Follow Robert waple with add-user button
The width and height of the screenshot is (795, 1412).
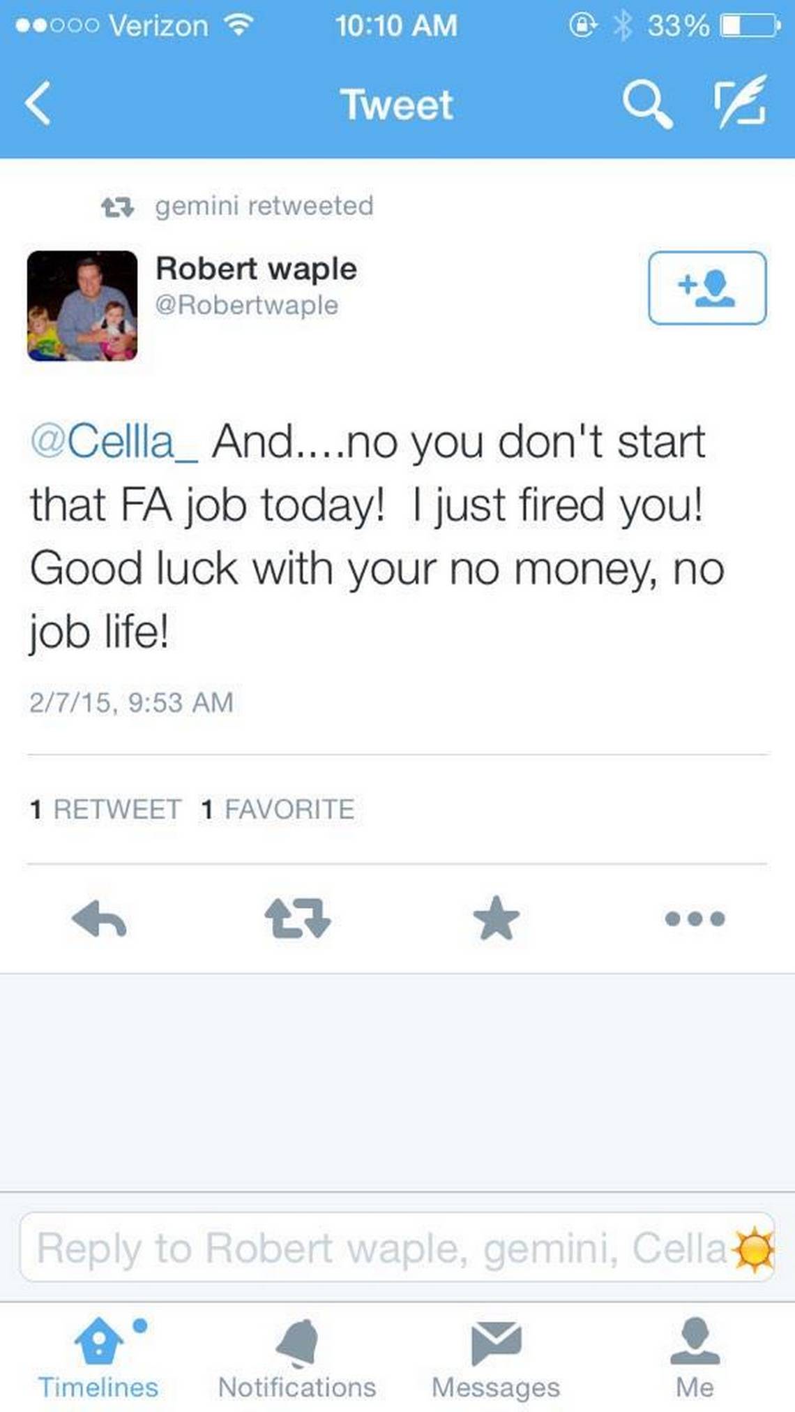[707, 288]
